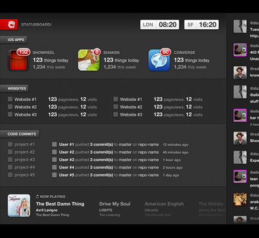Select the Websites section tab

14,88
